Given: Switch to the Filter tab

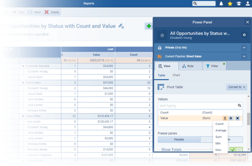Looking at the screenshot, I should pos(214,66).
